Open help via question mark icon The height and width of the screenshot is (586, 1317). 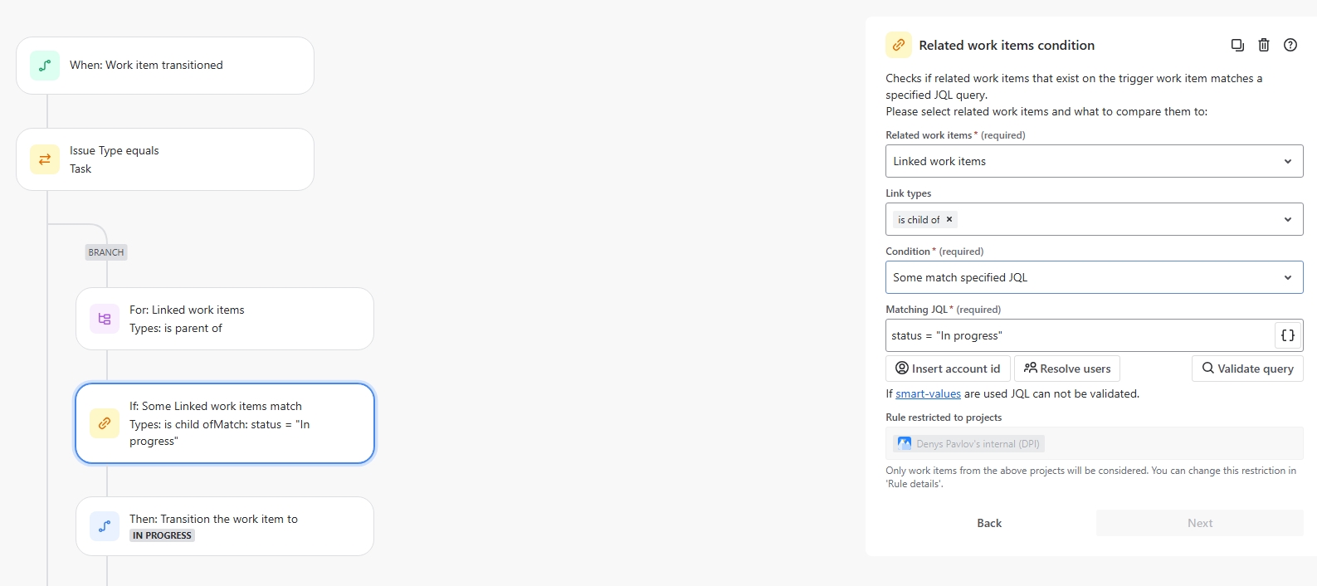pos(1290,45)
